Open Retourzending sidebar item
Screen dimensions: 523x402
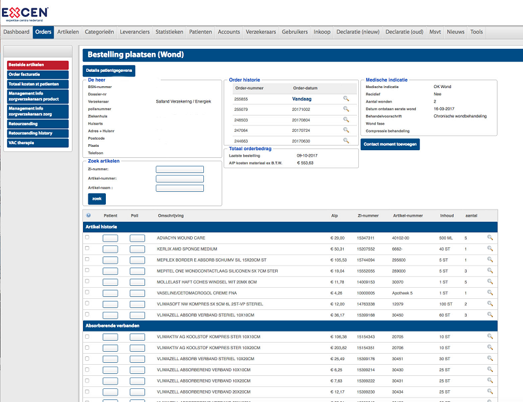click(38, 124)
